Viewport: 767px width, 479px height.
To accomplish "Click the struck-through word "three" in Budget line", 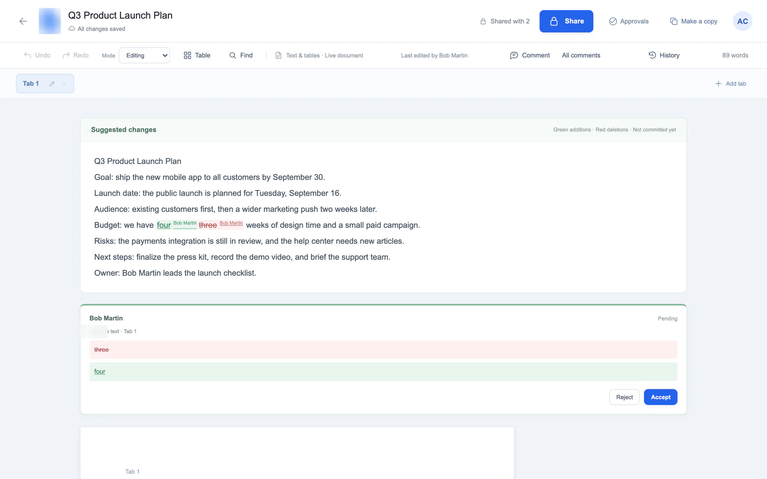I will [x=208, y=225].
